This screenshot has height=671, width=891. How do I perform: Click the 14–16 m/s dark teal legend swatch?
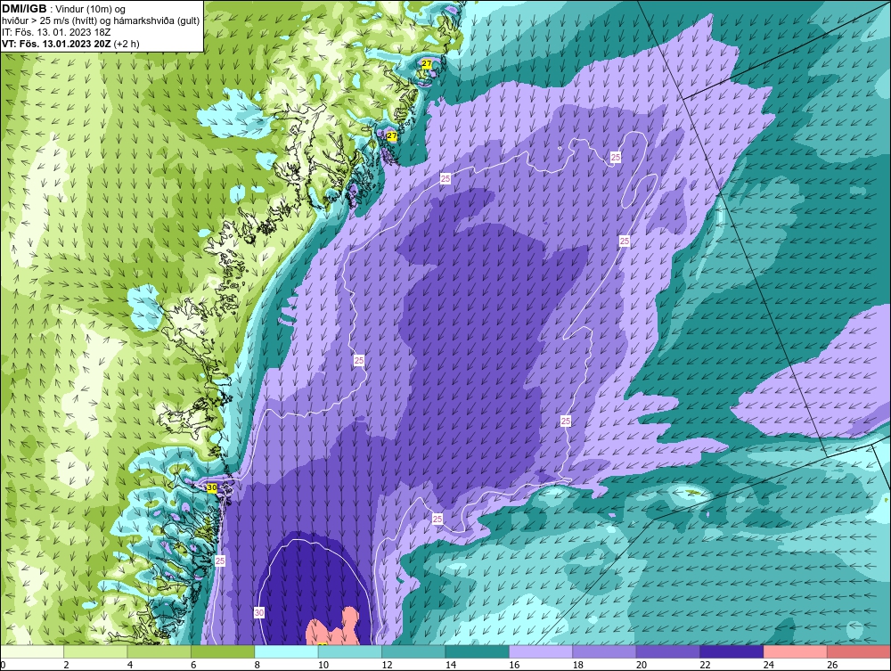pyautogui.click(x=478, y=651)
